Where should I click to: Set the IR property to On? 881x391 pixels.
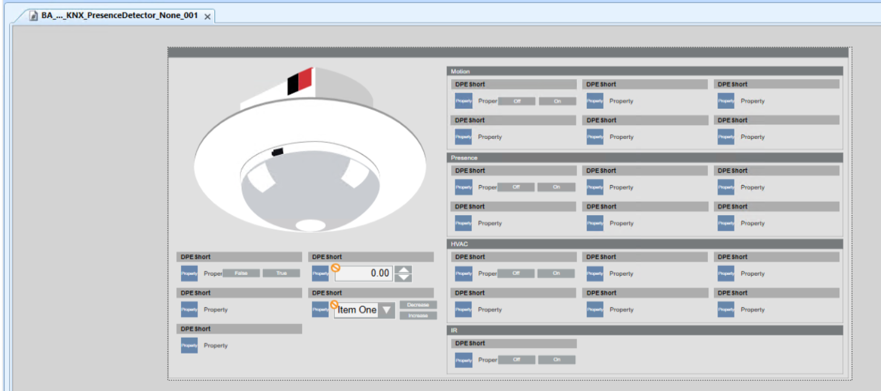point(557,360)
